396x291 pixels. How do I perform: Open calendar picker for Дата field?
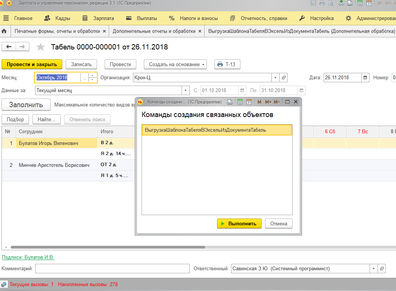(365, 77)
